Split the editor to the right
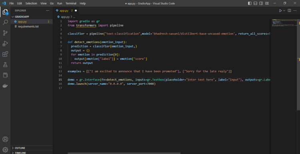300x154 pixels. tap(289, 11)
